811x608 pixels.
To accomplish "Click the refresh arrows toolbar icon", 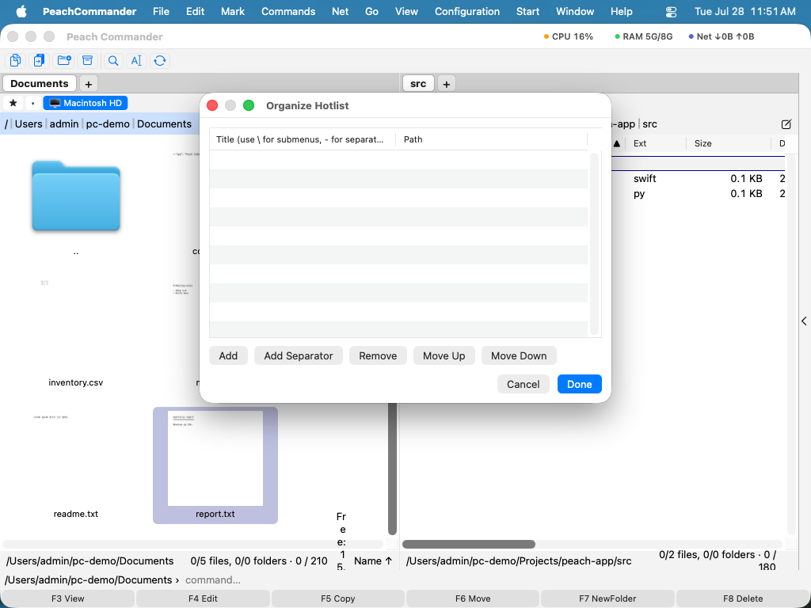I will tap(160, 60).
